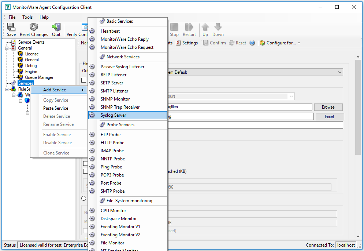Screen dimensions: 364x251
Task: Click the scrollbar down arrow
Action: point(358,236)
